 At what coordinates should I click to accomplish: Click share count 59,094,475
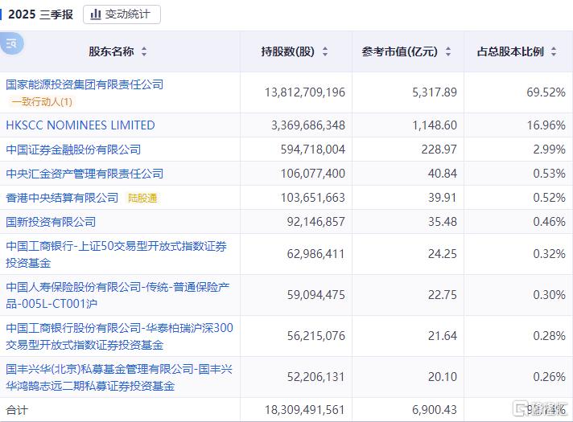click(x=315, y=295)
